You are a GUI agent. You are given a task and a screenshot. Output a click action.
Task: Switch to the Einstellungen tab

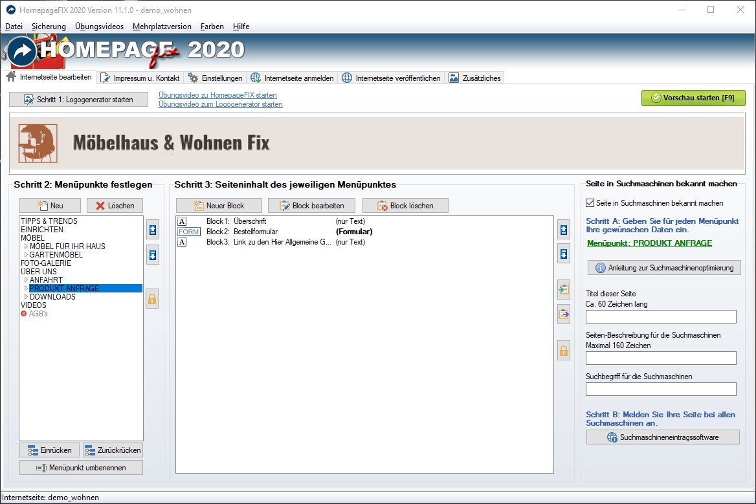tap(216, 78)
